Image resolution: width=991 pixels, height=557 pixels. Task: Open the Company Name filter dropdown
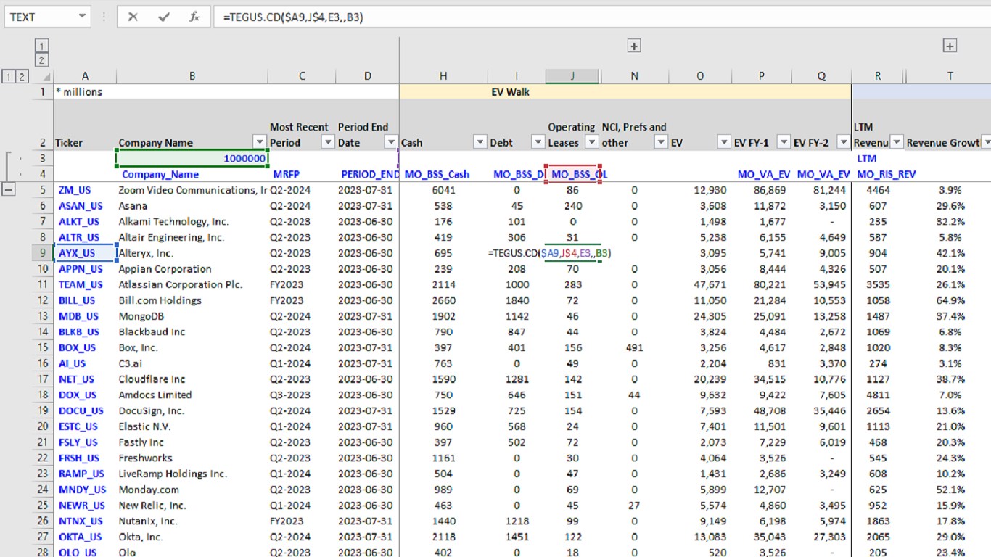[x=259, y=142]
